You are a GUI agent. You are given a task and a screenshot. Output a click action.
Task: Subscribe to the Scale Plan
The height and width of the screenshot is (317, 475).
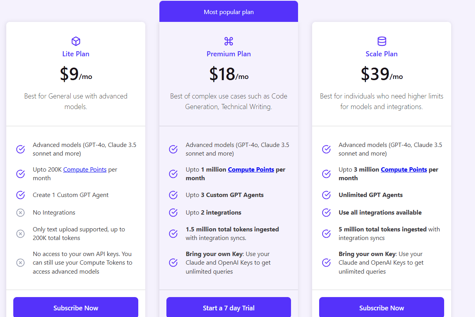pos(381,308)
